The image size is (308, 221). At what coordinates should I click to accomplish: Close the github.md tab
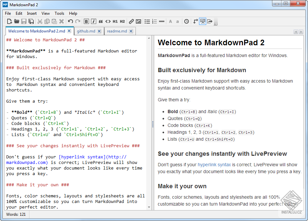click(99, 31)
